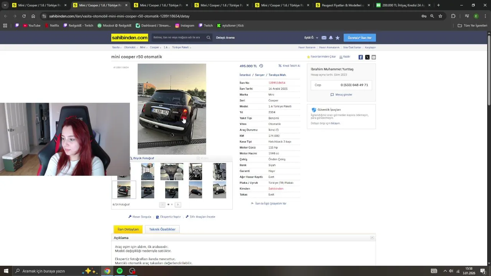491x276 pixels.
Task: Click İlan ile İlgili Şikayetim Var link
Action: tap(269, 204)
